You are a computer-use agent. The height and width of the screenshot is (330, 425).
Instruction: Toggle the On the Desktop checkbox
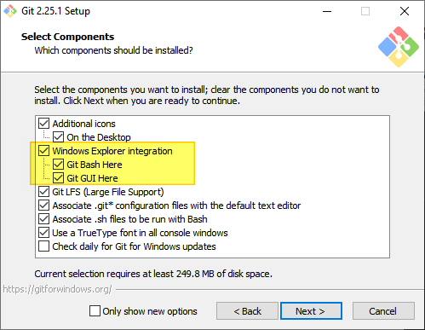[58, 137]
